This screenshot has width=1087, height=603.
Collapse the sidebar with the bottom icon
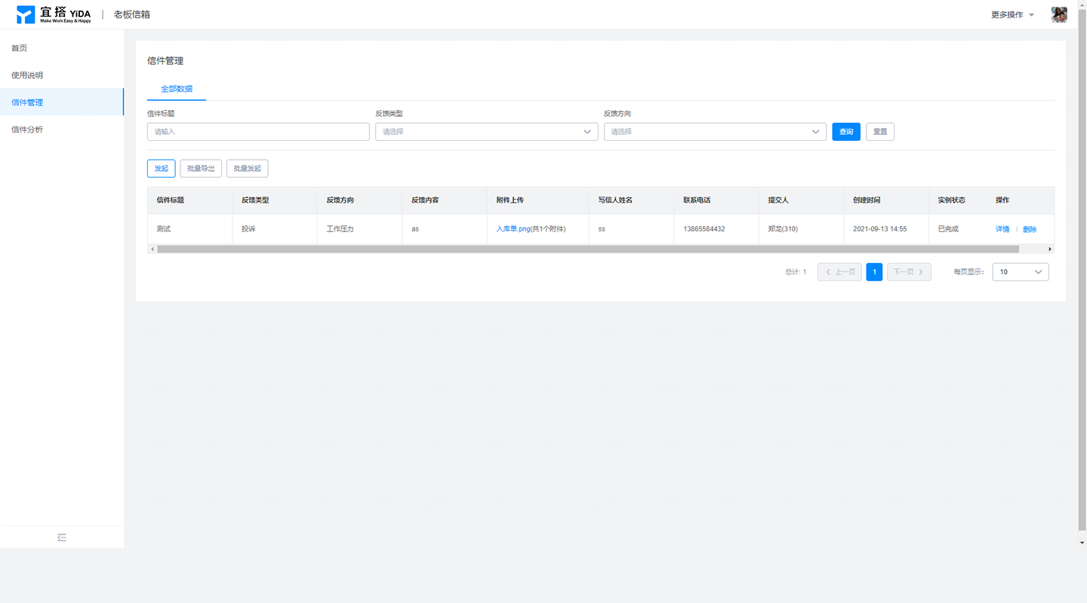pyautogui.click(x=62, y=537)
